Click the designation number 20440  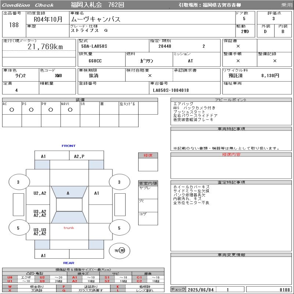[x=165, y=46]
